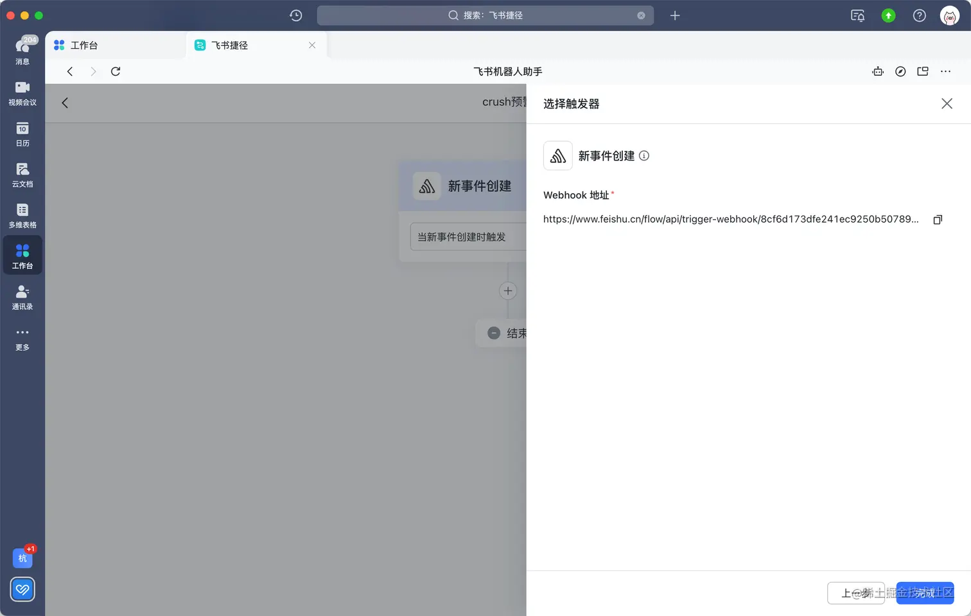Close the 飞书捷径 tab
Image resolution: width=971 pixels, height=616 pixels.
pos(312,45)
